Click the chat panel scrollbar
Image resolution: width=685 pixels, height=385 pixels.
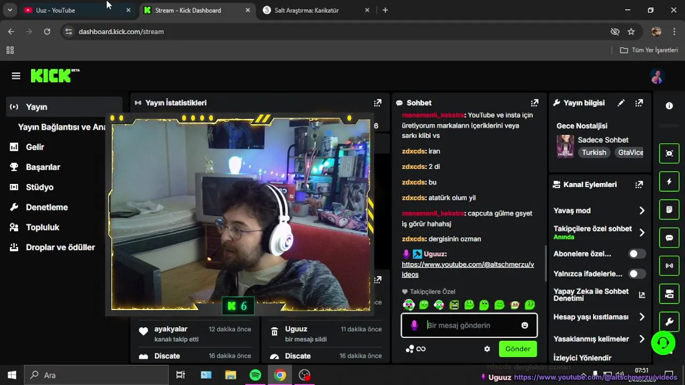pos(545,264)
